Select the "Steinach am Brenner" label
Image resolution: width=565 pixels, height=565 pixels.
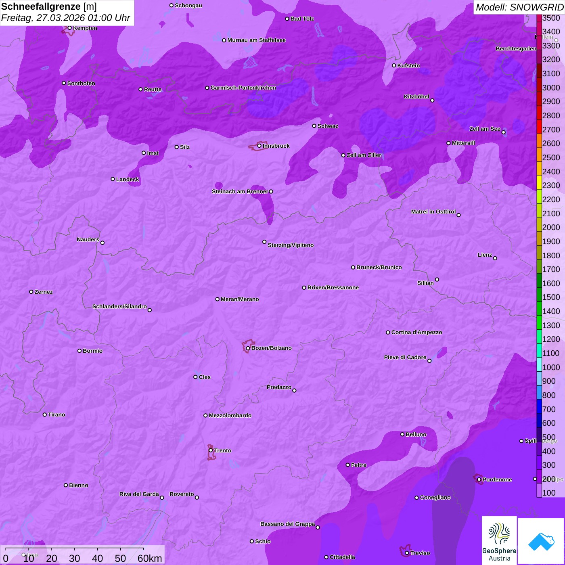[x=240, y=191]
